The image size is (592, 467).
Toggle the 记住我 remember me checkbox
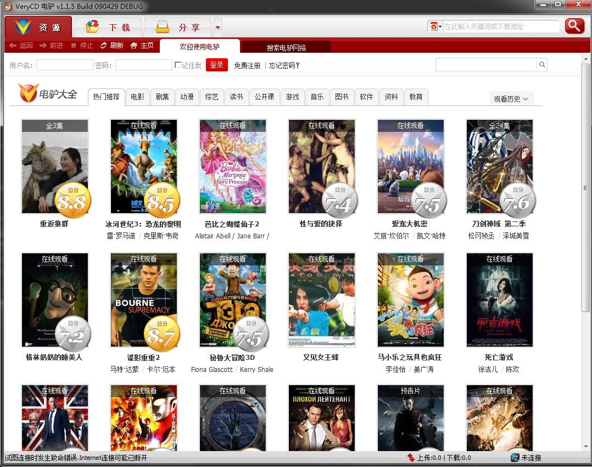click(178, 65)
